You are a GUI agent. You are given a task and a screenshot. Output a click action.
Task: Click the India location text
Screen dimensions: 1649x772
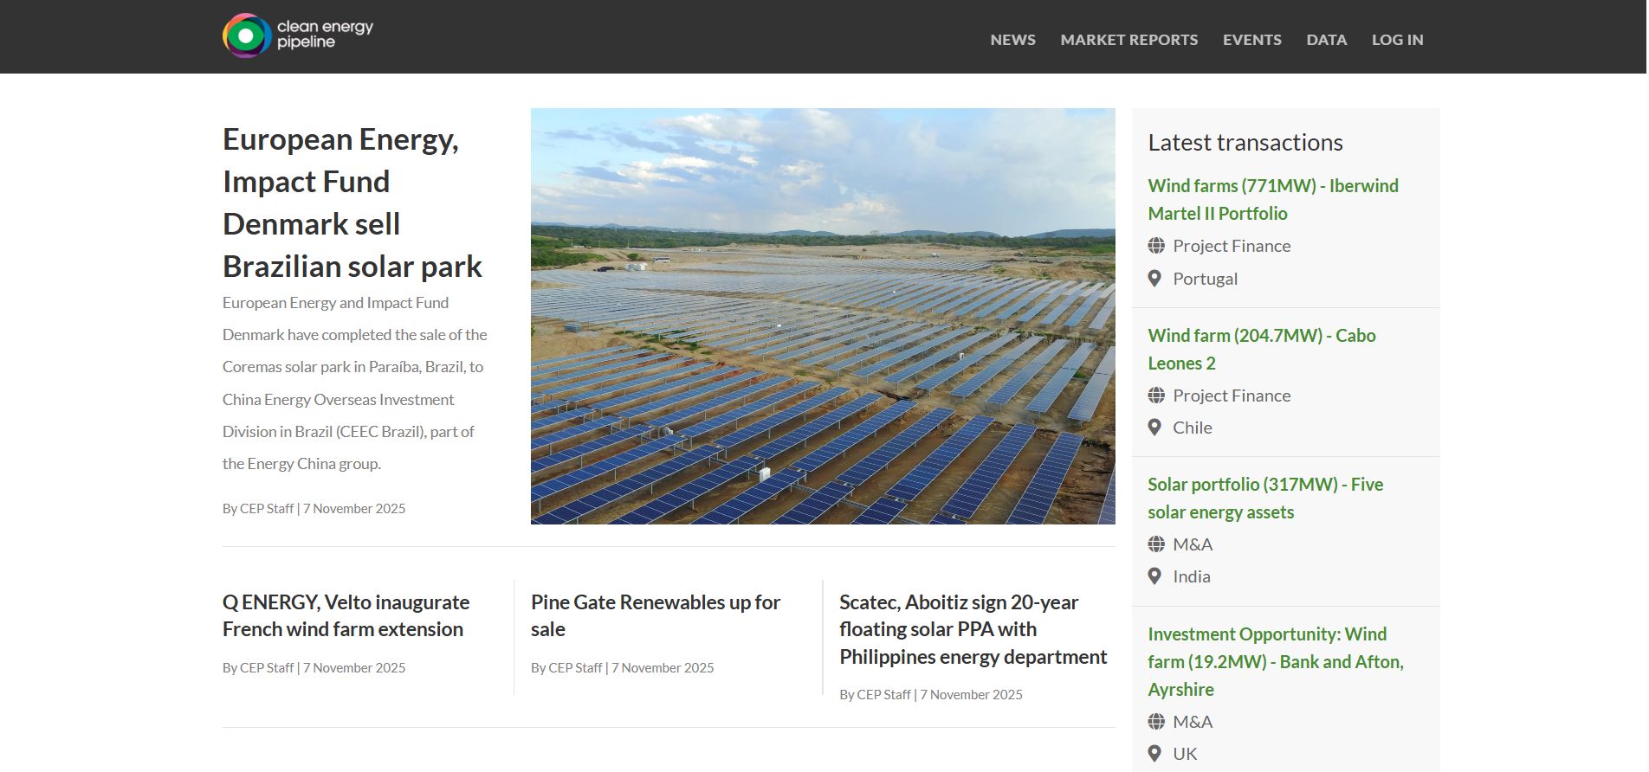point(1191,576)
